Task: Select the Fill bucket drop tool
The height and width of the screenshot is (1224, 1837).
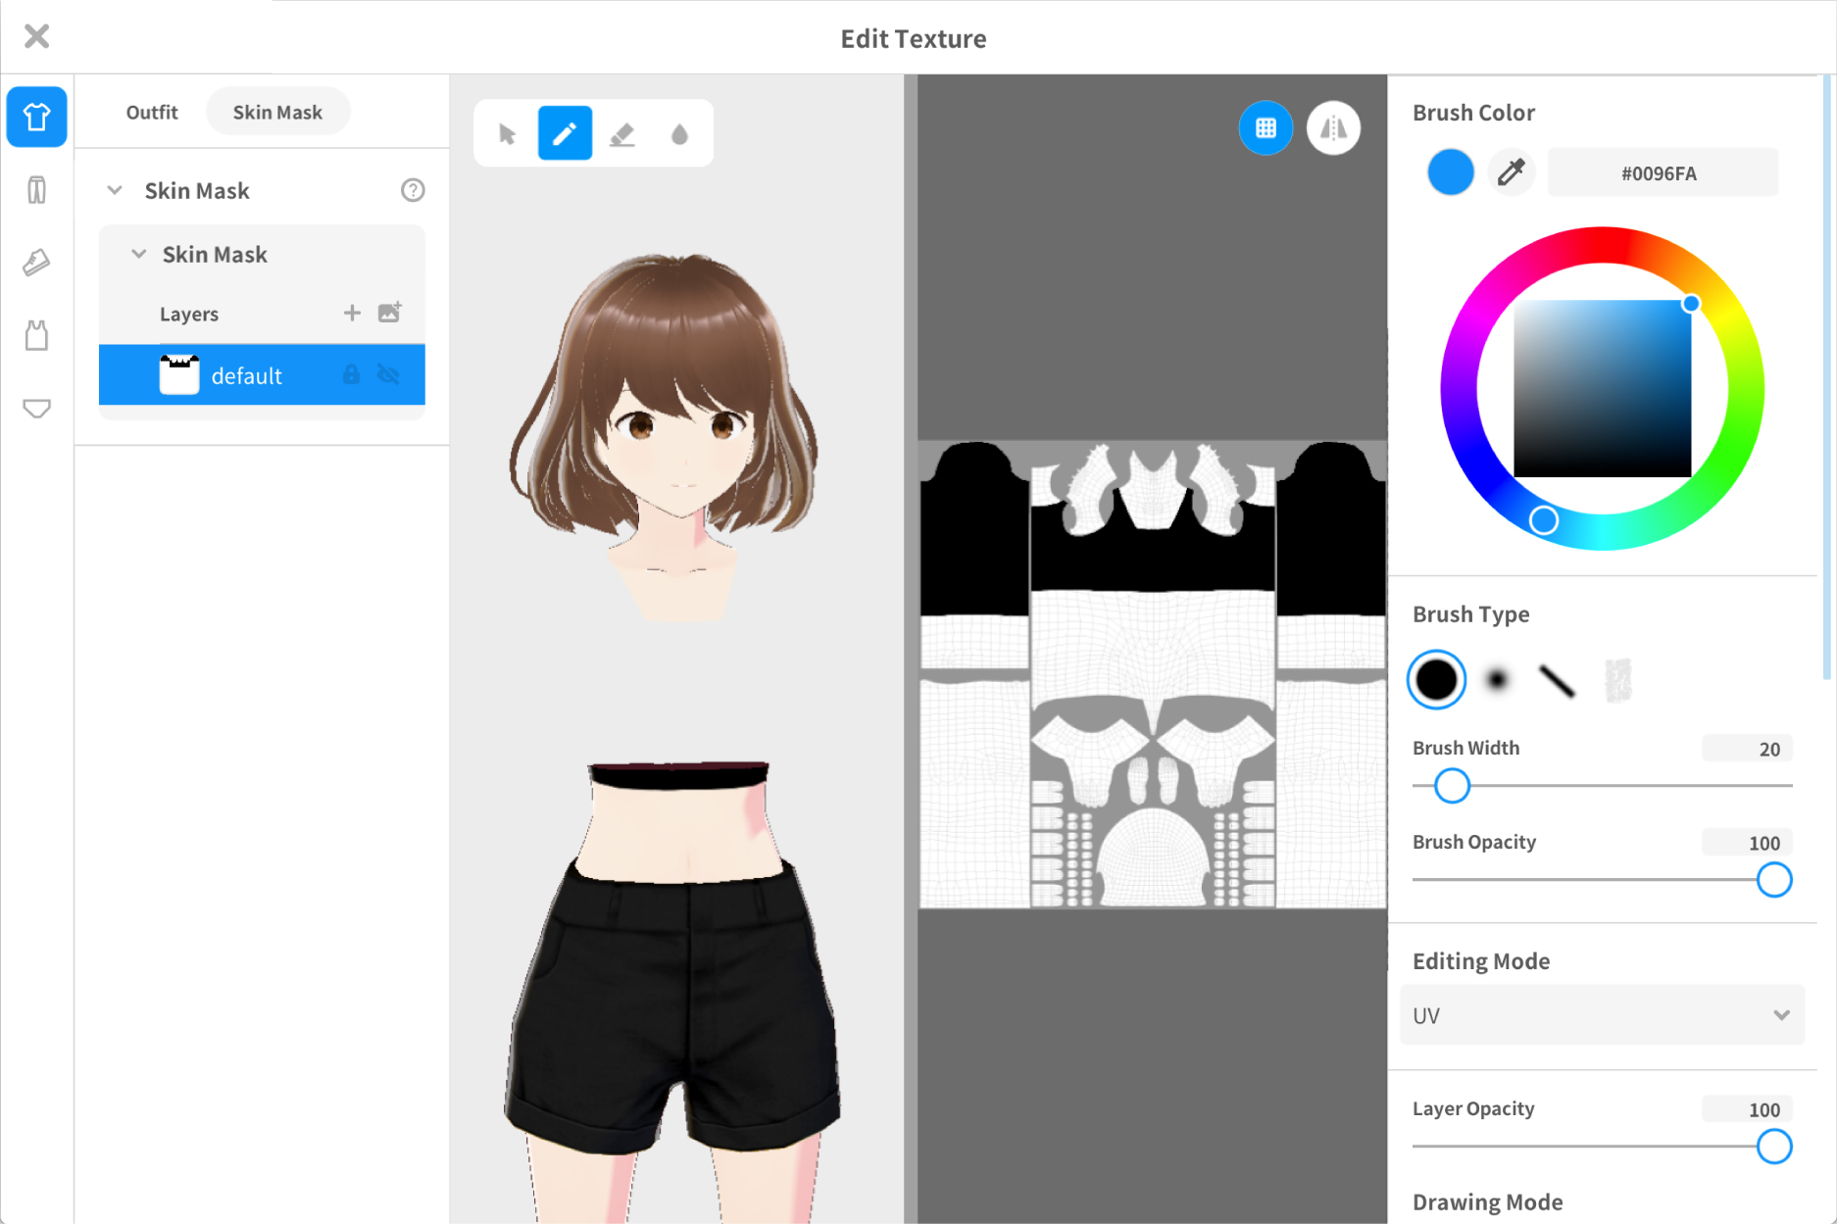Action: click(x=679, y=133)
